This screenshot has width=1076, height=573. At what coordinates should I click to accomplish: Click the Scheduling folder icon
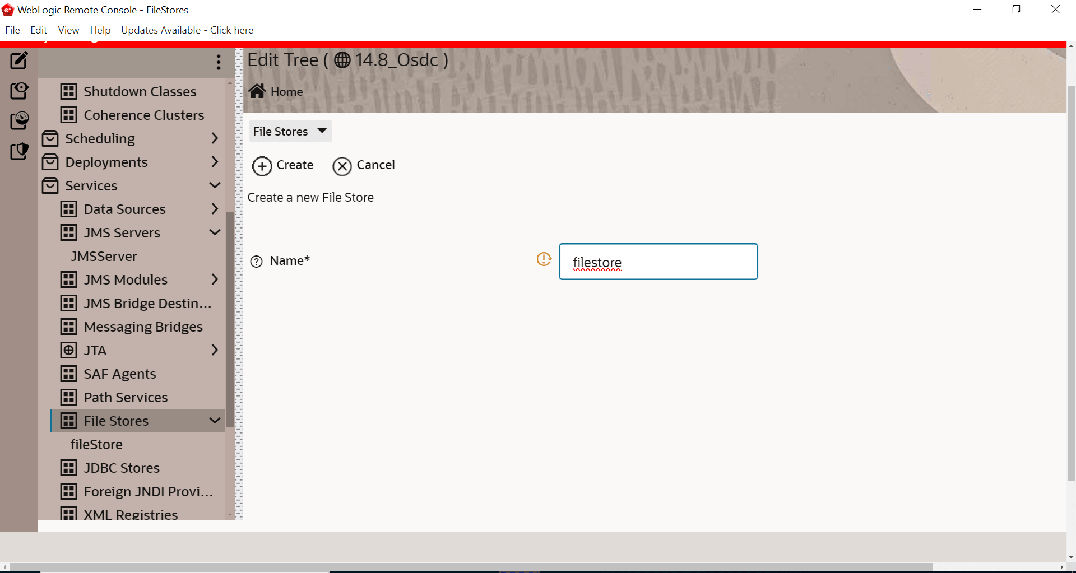(x=50, y=138)
